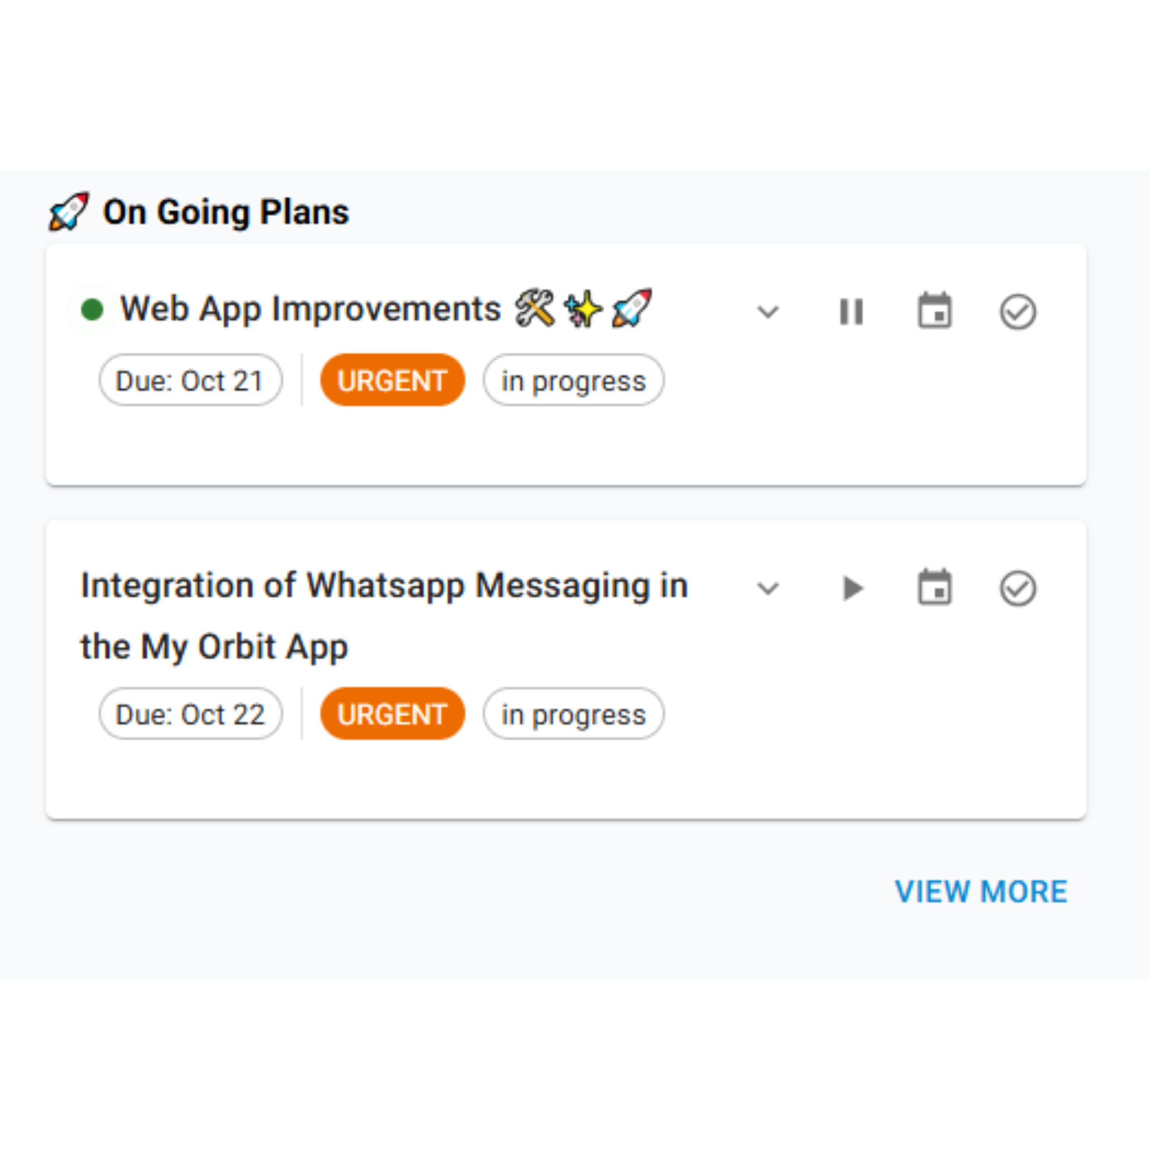The height and width of the screenshot is (1150, 1150).
Task: Click the rocket icon beside On Going Plans
Action: click(67, 211)
